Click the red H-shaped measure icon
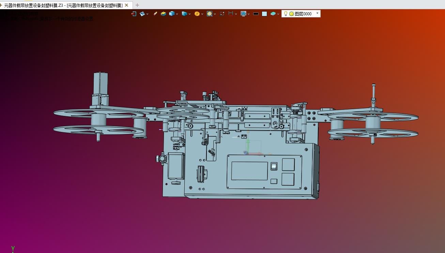Screen dimensions: 445x253 point(231,14)
